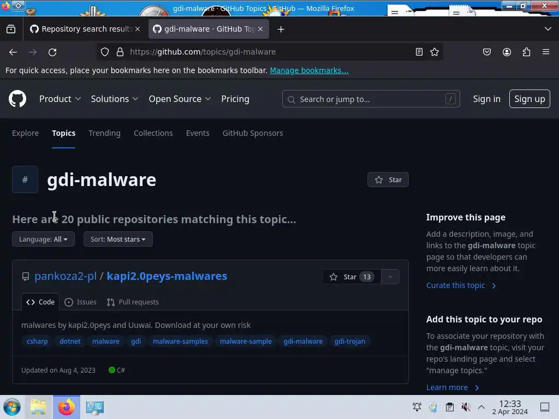This screenshot has width=559, height=419.
Task: Go back with the browser back arrow
Action: tap(13, 52)
